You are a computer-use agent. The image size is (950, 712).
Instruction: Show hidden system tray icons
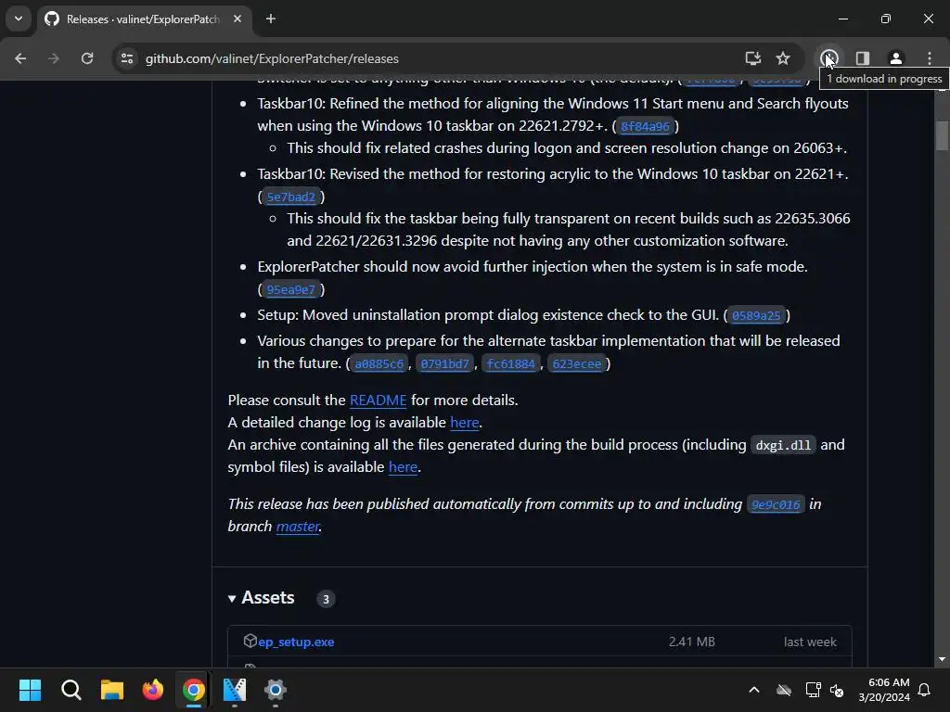tap(754, 690)
